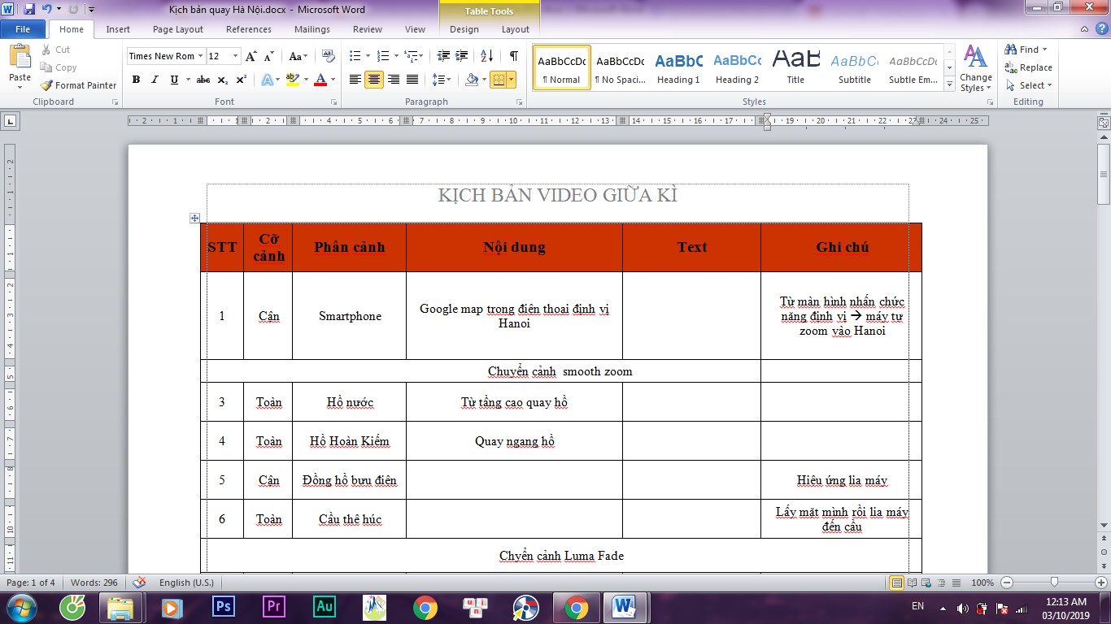
Task: Align text to the right
Action: tap(394, 80)
